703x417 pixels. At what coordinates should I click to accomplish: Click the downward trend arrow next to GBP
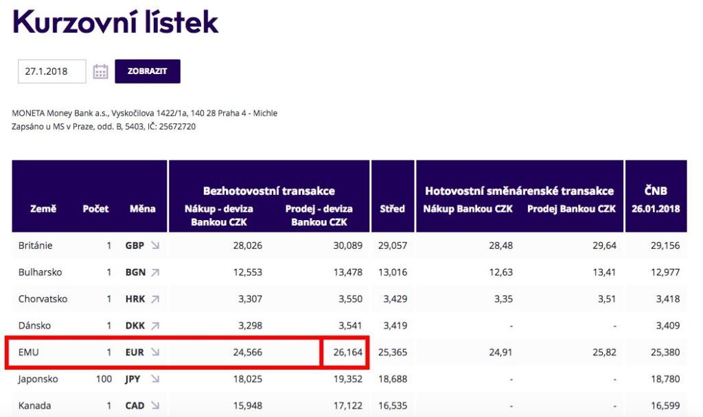coord(156,245)
